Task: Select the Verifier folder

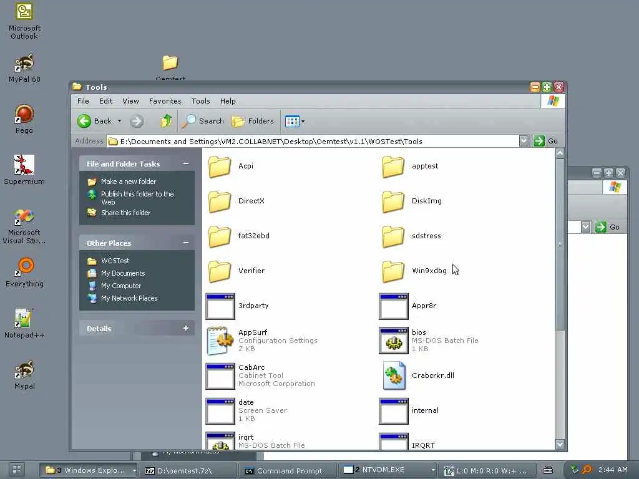Action: click(x=237, y=271)
